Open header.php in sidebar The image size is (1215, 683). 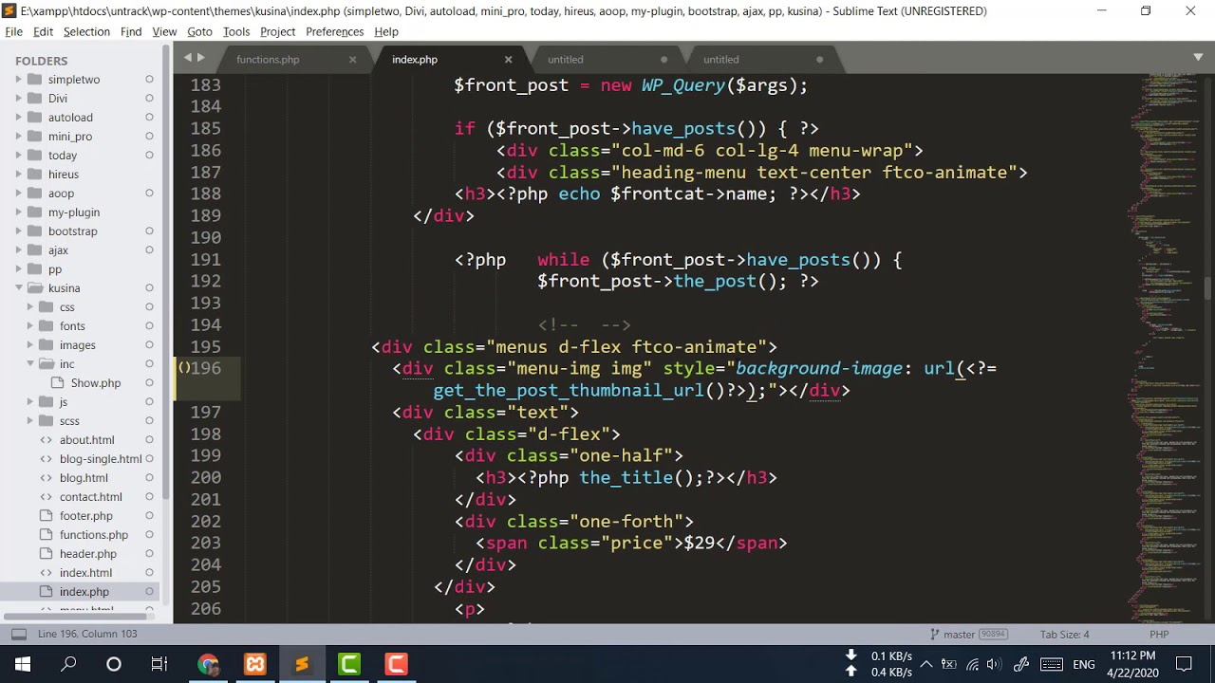[x=88, y=554]
